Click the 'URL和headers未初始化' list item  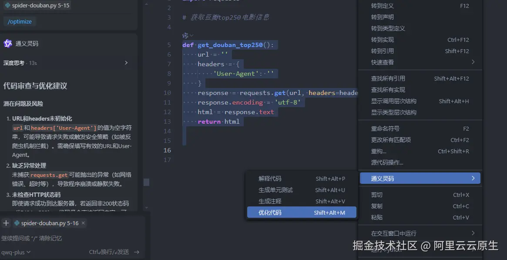click(42, 118)
